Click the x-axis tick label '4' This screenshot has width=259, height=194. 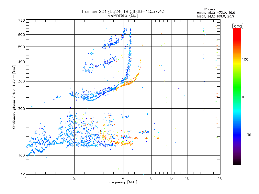pos(123,178)
